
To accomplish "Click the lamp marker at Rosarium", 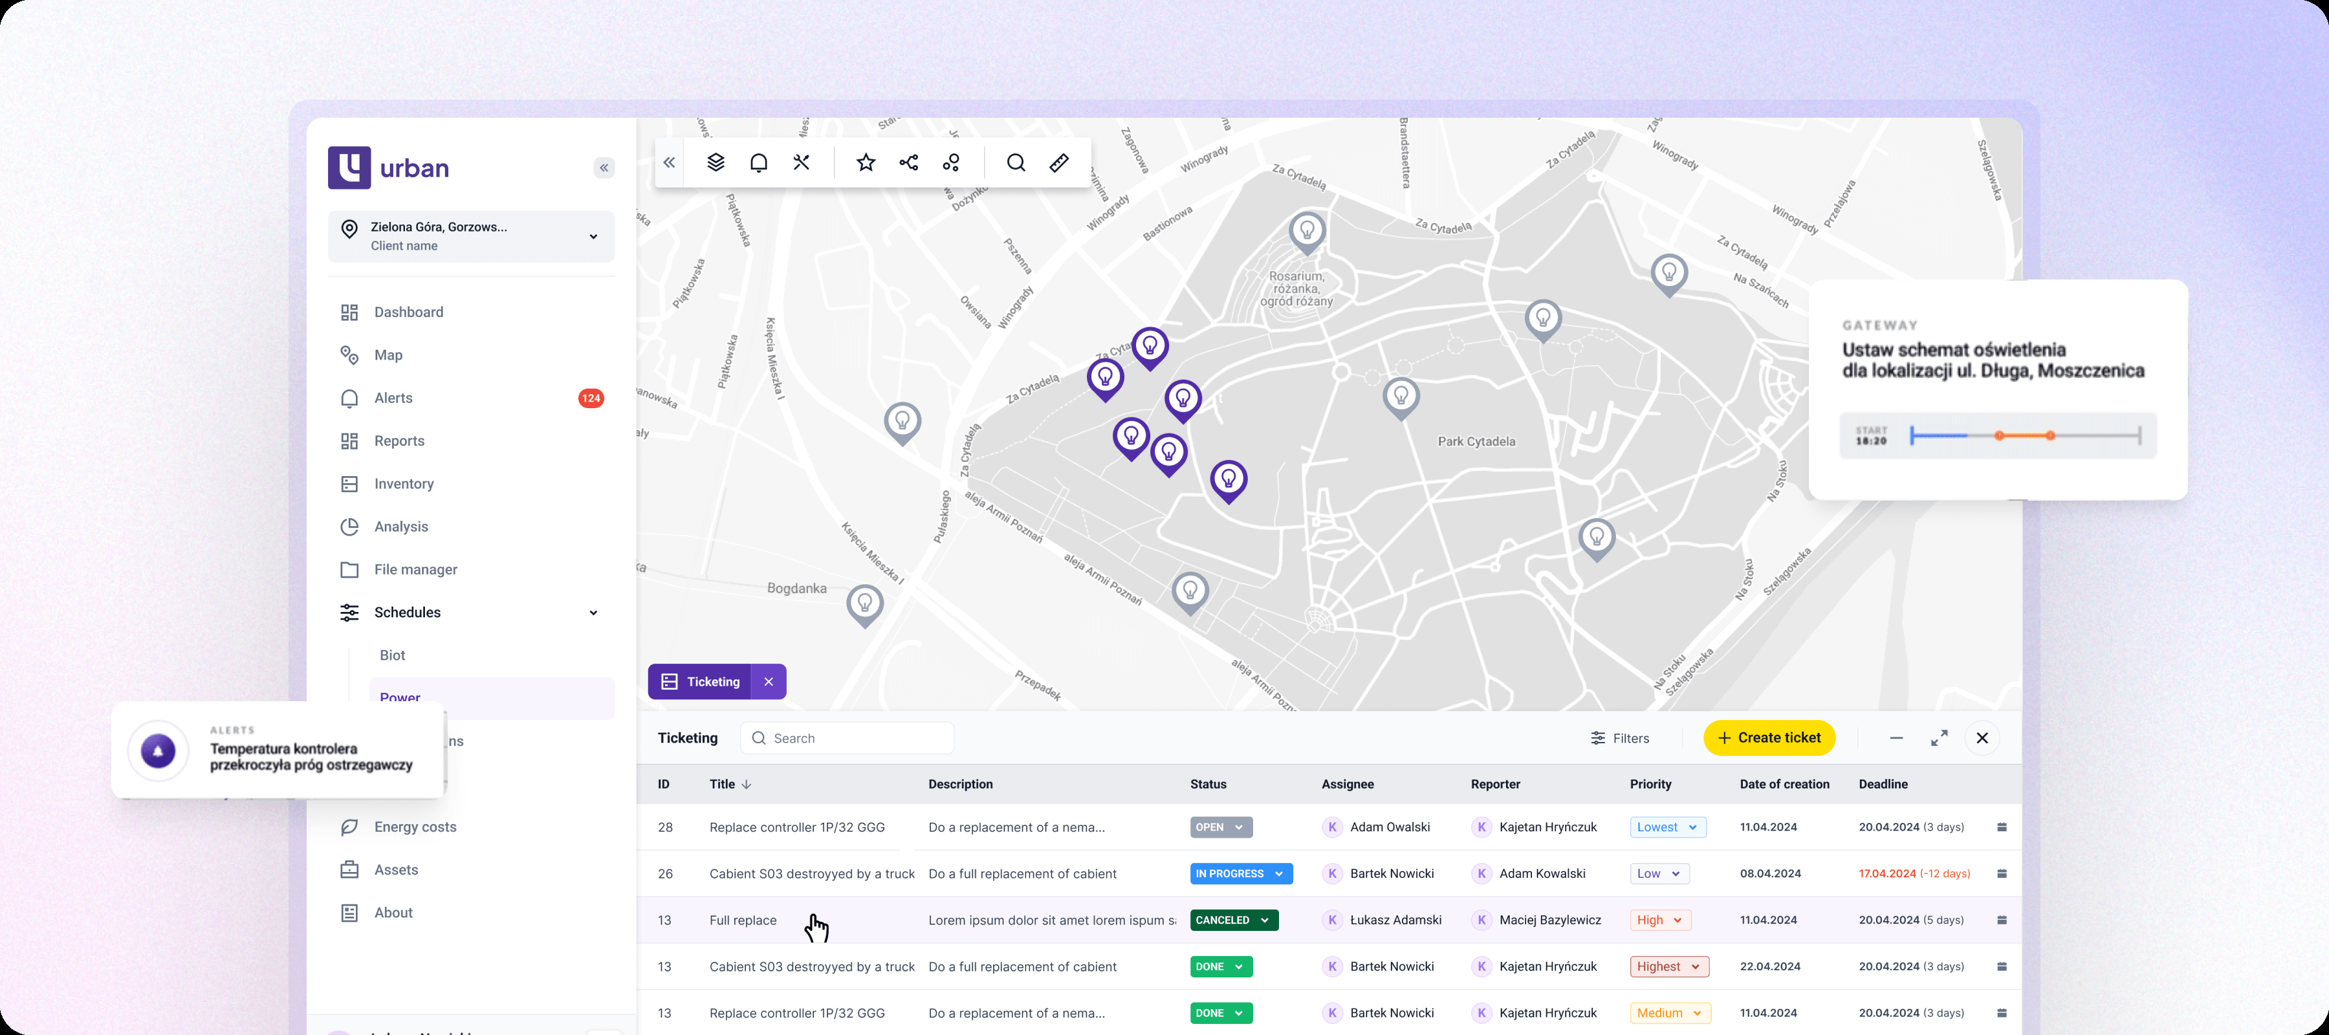I will pyautogui.click(x=1306, y=232).
